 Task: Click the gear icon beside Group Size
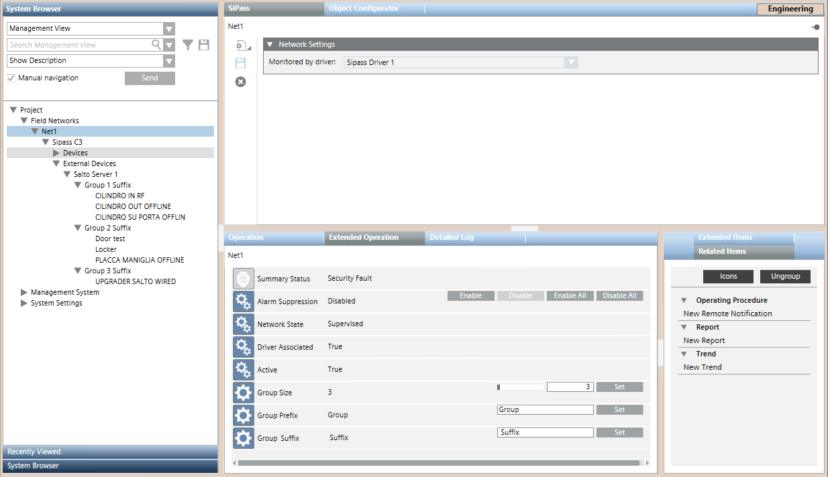(x=243, y=392)
